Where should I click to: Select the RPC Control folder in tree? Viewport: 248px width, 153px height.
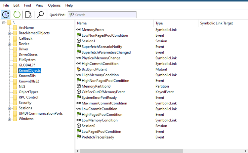pos(29,97)
